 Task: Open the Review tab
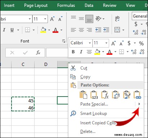point(109,5)
